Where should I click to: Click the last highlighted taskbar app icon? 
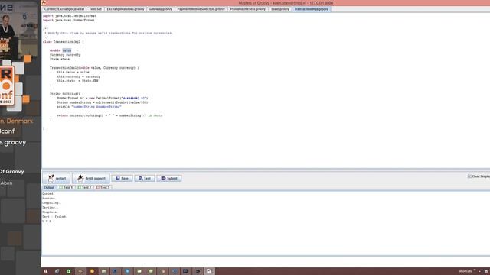point(209,271)
